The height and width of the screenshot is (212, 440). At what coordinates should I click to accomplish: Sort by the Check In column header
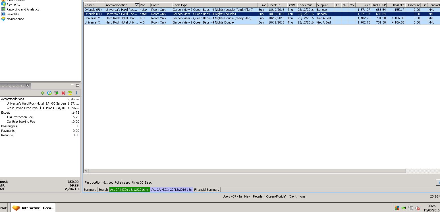click(x=277, y=5)
